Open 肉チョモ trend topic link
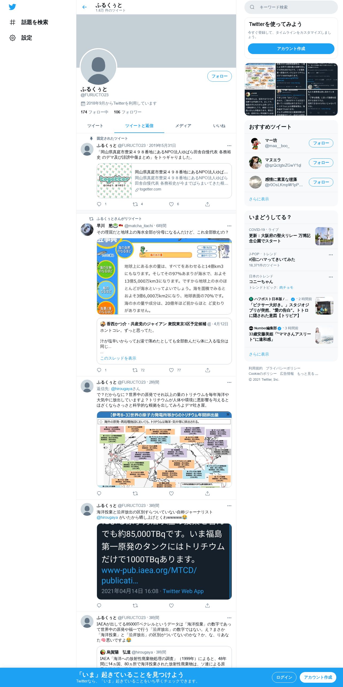Image resolution: width=343 pixels, height=687 pixels. pyautogui.click(x=286, y=288)
